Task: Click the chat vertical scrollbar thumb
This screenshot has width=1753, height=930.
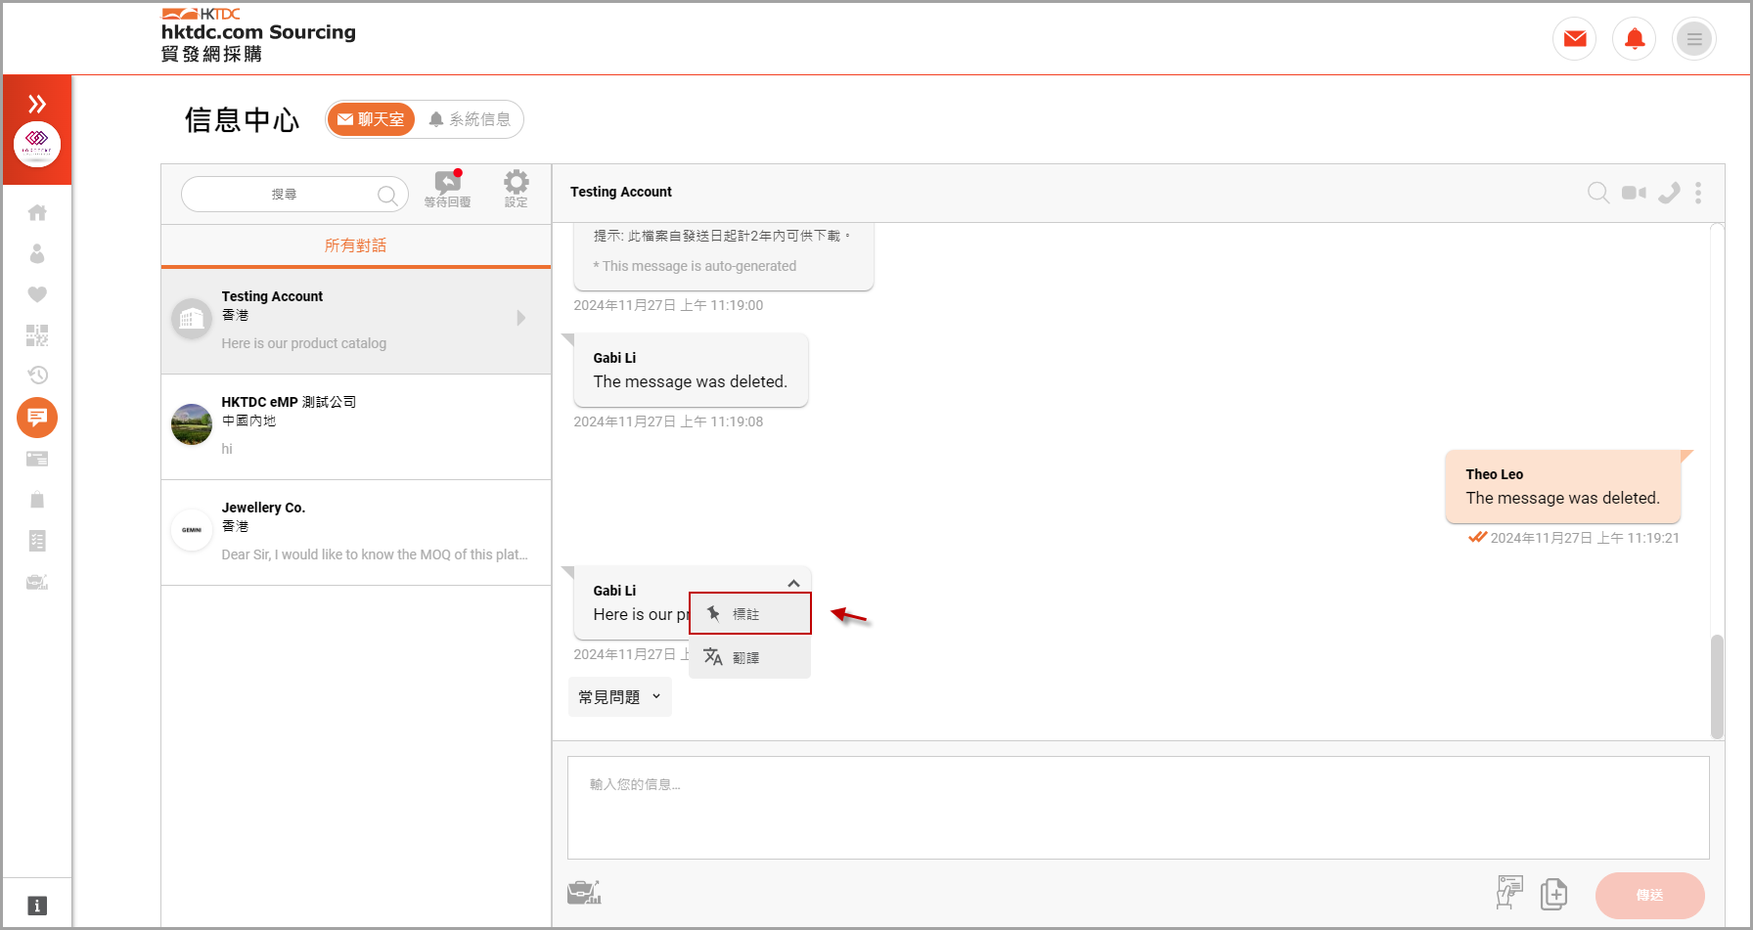Action: point(1717,686)
